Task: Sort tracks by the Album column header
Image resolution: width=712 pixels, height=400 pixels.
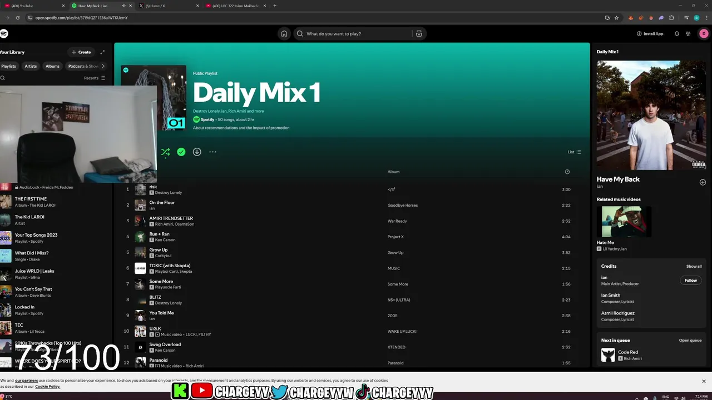Action: [x=393, y=172]
